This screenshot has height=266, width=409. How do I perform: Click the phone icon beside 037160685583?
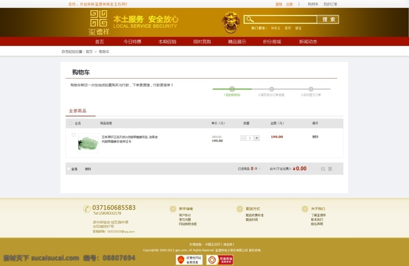coord(87,209)
